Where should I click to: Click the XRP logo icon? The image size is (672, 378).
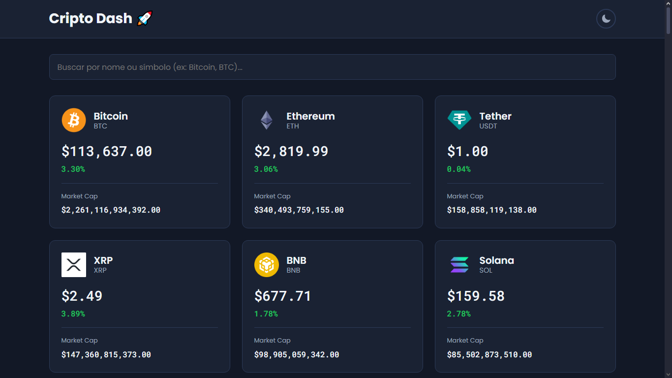[x=74, y=265]
